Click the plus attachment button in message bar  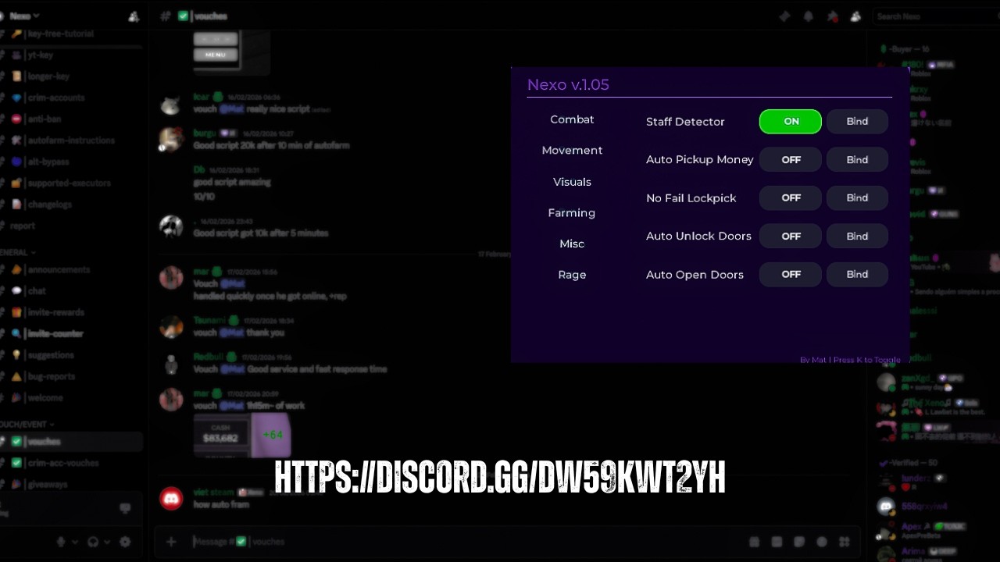pos(171,542)
